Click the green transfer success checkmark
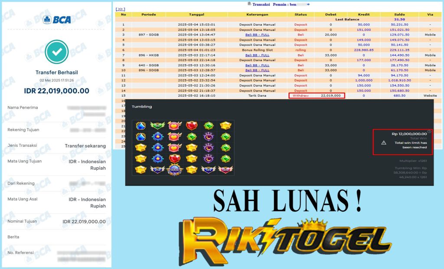Screen dimensions: 444x269 (57, 52)
